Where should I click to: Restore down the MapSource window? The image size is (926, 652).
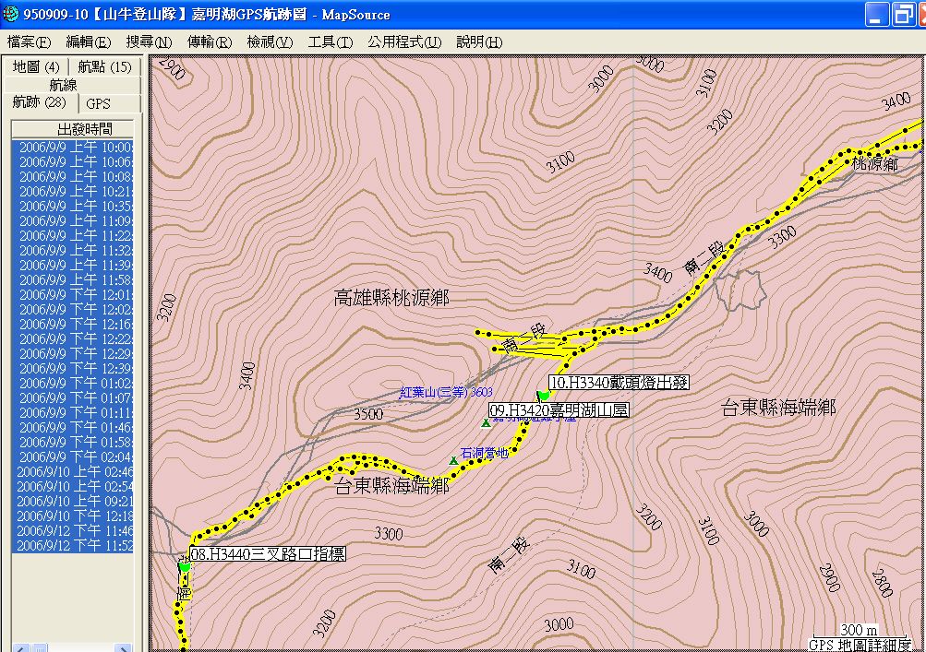[903, 14]
